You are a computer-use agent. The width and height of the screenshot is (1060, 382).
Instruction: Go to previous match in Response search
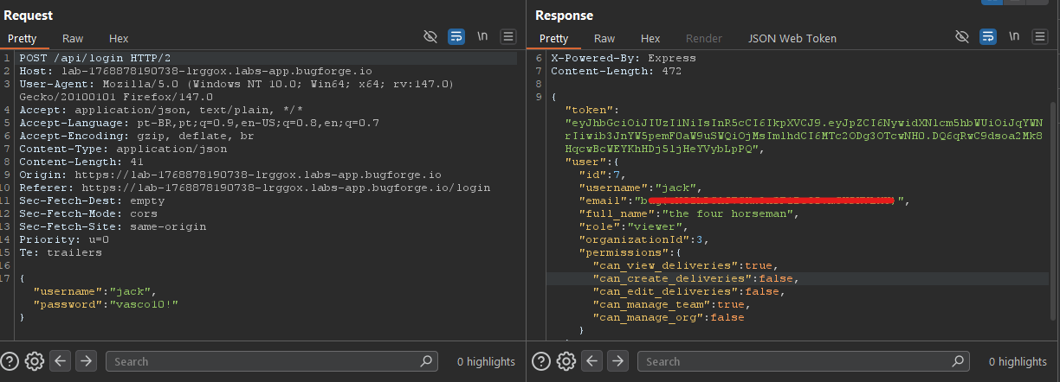(x=592, y=361)
